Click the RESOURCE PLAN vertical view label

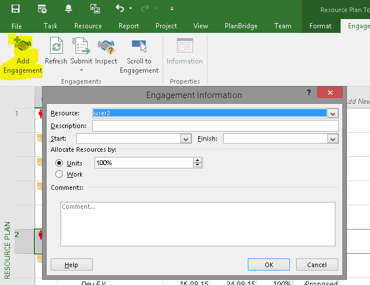[7, 250]
